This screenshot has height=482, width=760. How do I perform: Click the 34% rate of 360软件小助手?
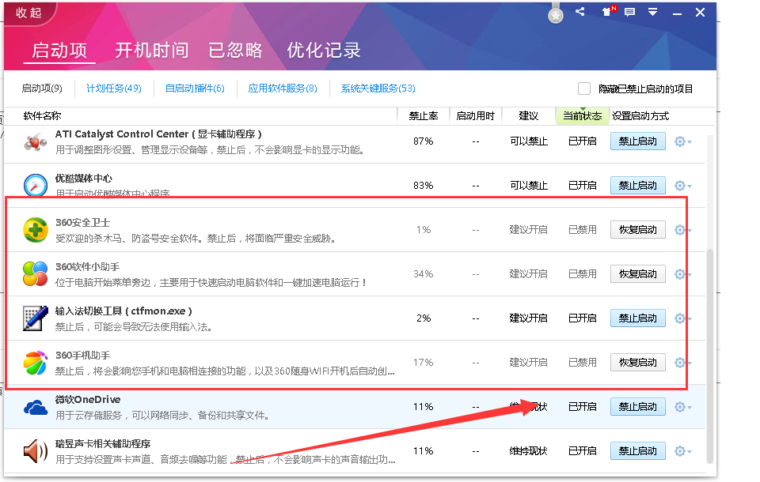coord(423,274)
